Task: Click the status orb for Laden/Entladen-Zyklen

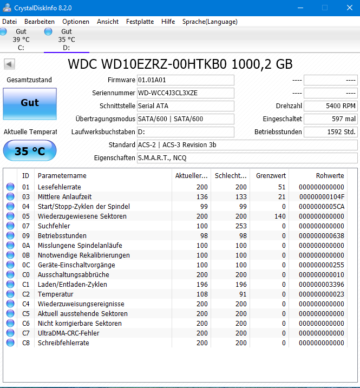Action: click(10, 284)
